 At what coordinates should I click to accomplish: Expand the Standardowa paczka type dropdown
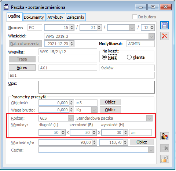click(x=149, y=118)
